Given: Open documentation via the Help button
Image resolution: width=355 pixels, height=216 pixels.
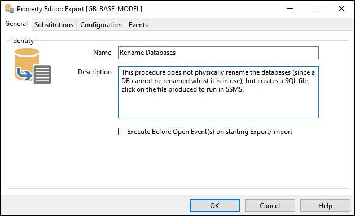Looking at the screenshot, I should pyautogui.click(x=325, y=206).
